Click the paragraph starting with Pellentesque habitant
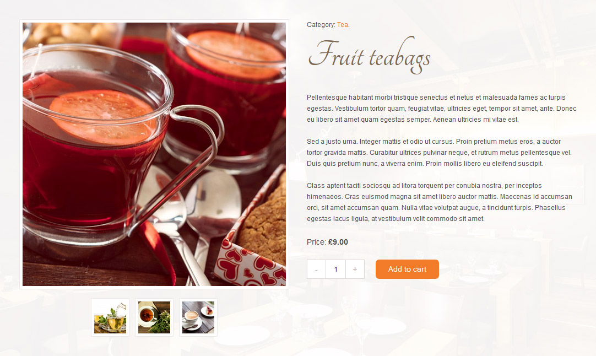596x356 pixels. 442,109
